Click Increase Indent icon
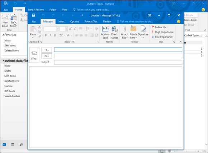 96,35
